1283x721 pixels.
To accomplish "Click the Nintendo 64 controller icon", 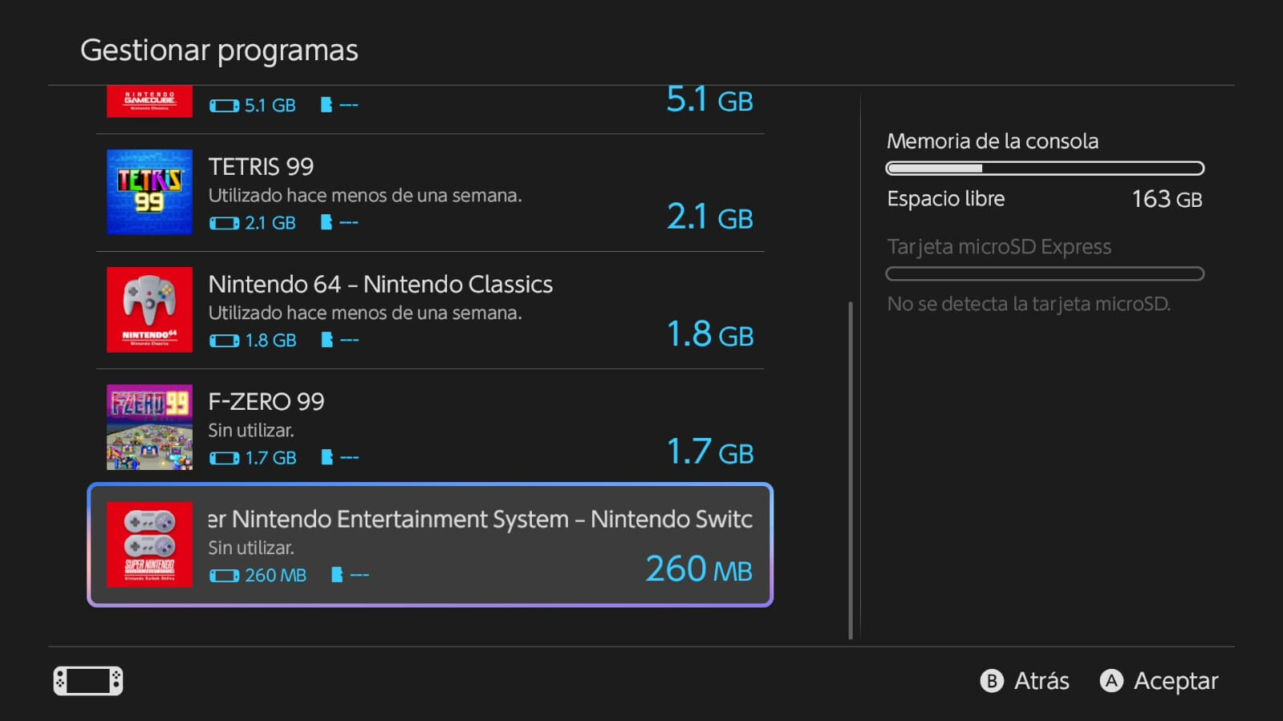I will pyautogui.click(x=149, y=310).
